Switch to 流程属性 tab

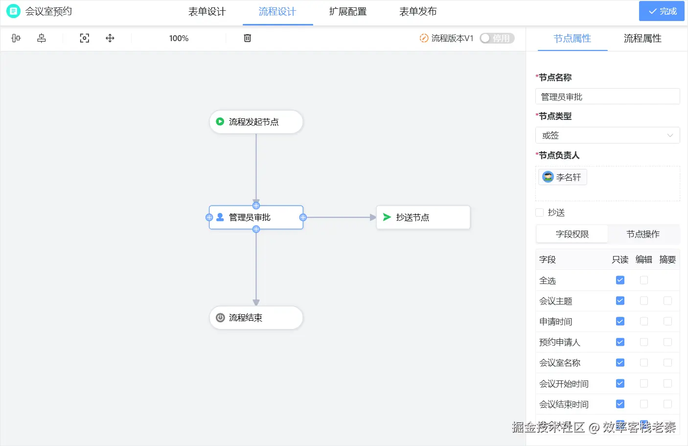click(x=642, y=38)
